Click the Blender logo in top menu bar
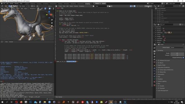 2,3
